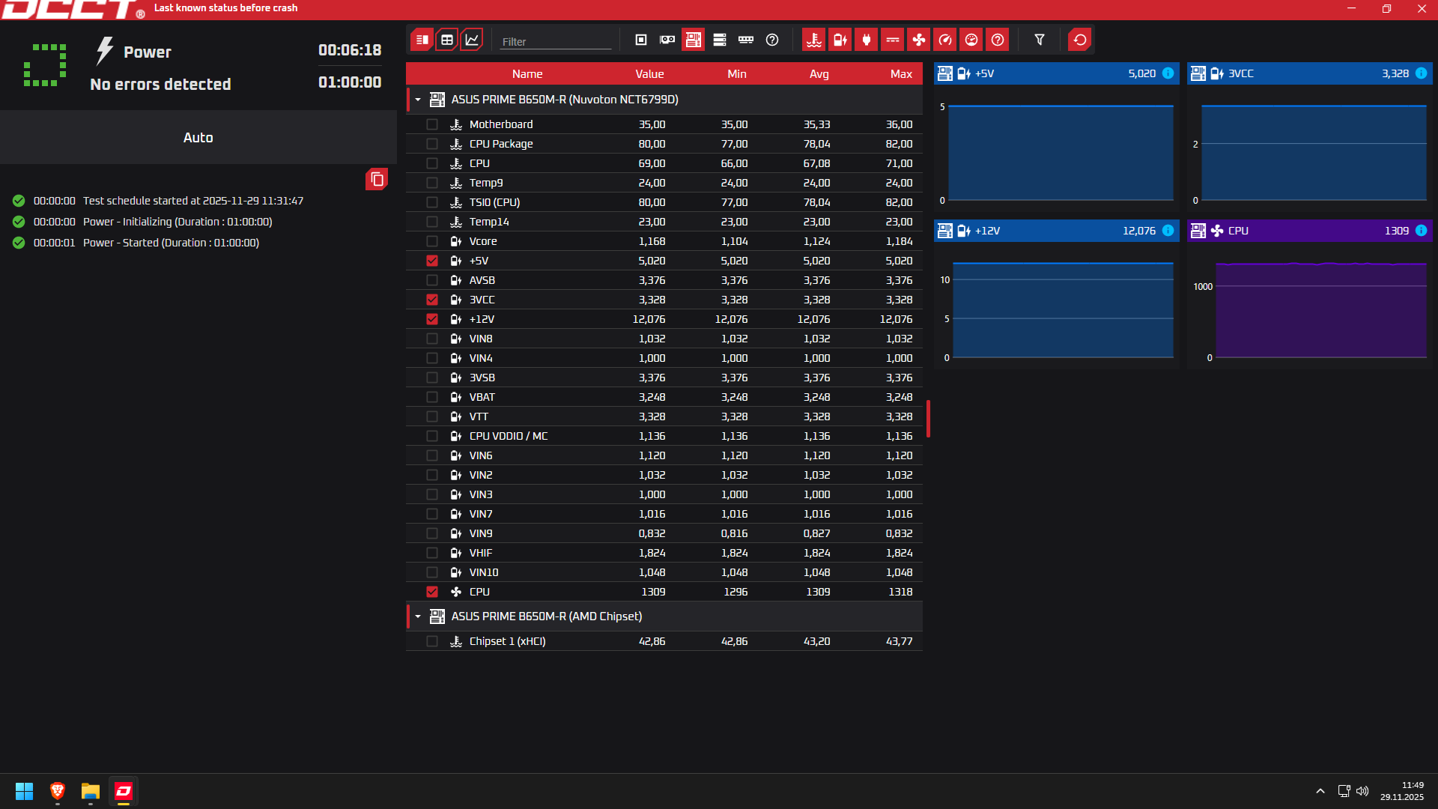Enable the CPU Package checkbox
Viewport: 1438px width, 809px height.
[x=432, y=144]
